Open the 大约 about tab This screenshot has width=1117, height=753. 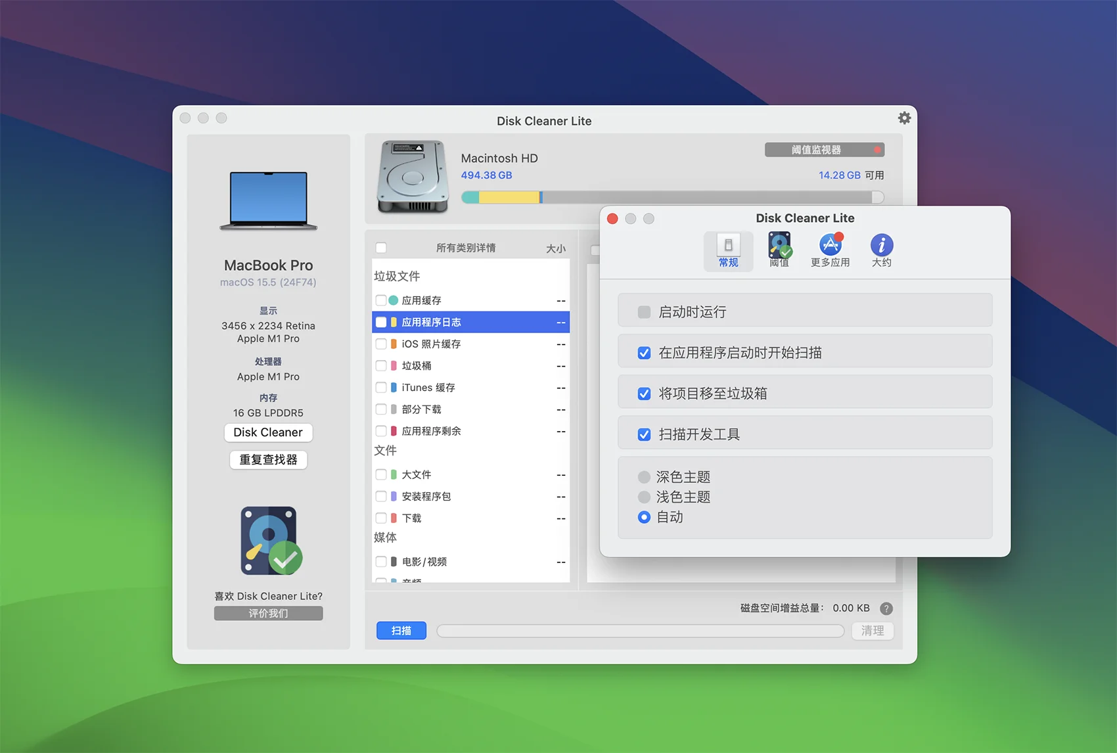coord(882,251)
